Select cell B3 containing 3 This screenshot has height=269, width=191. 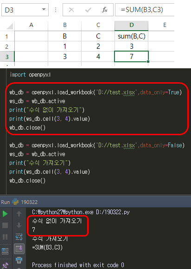pos(65,56)
